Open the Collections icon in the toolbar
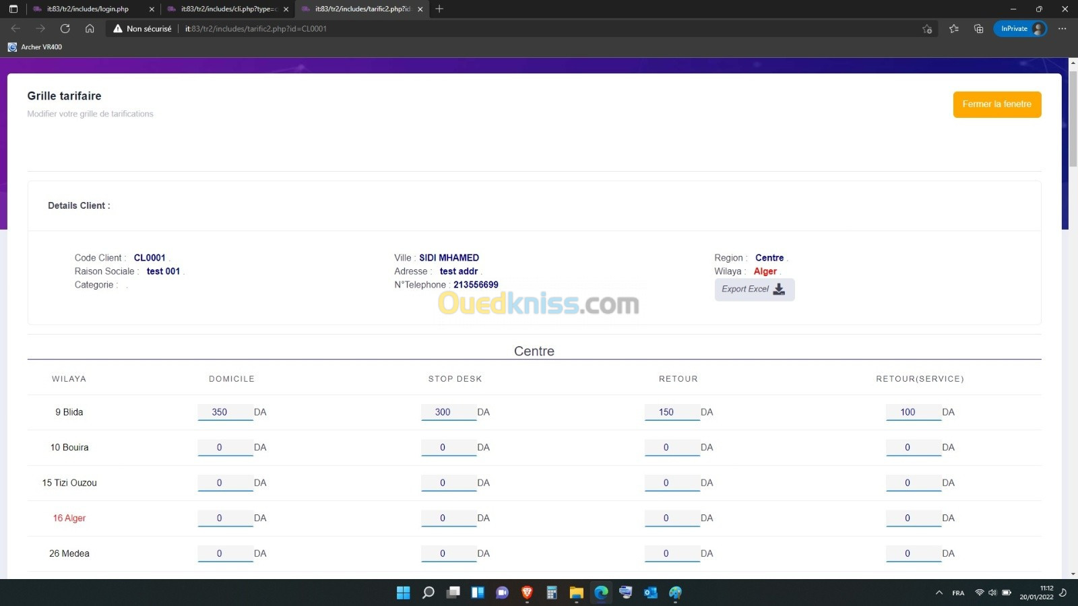Screen dimensions: 1078x606 [x=978, y=28]
